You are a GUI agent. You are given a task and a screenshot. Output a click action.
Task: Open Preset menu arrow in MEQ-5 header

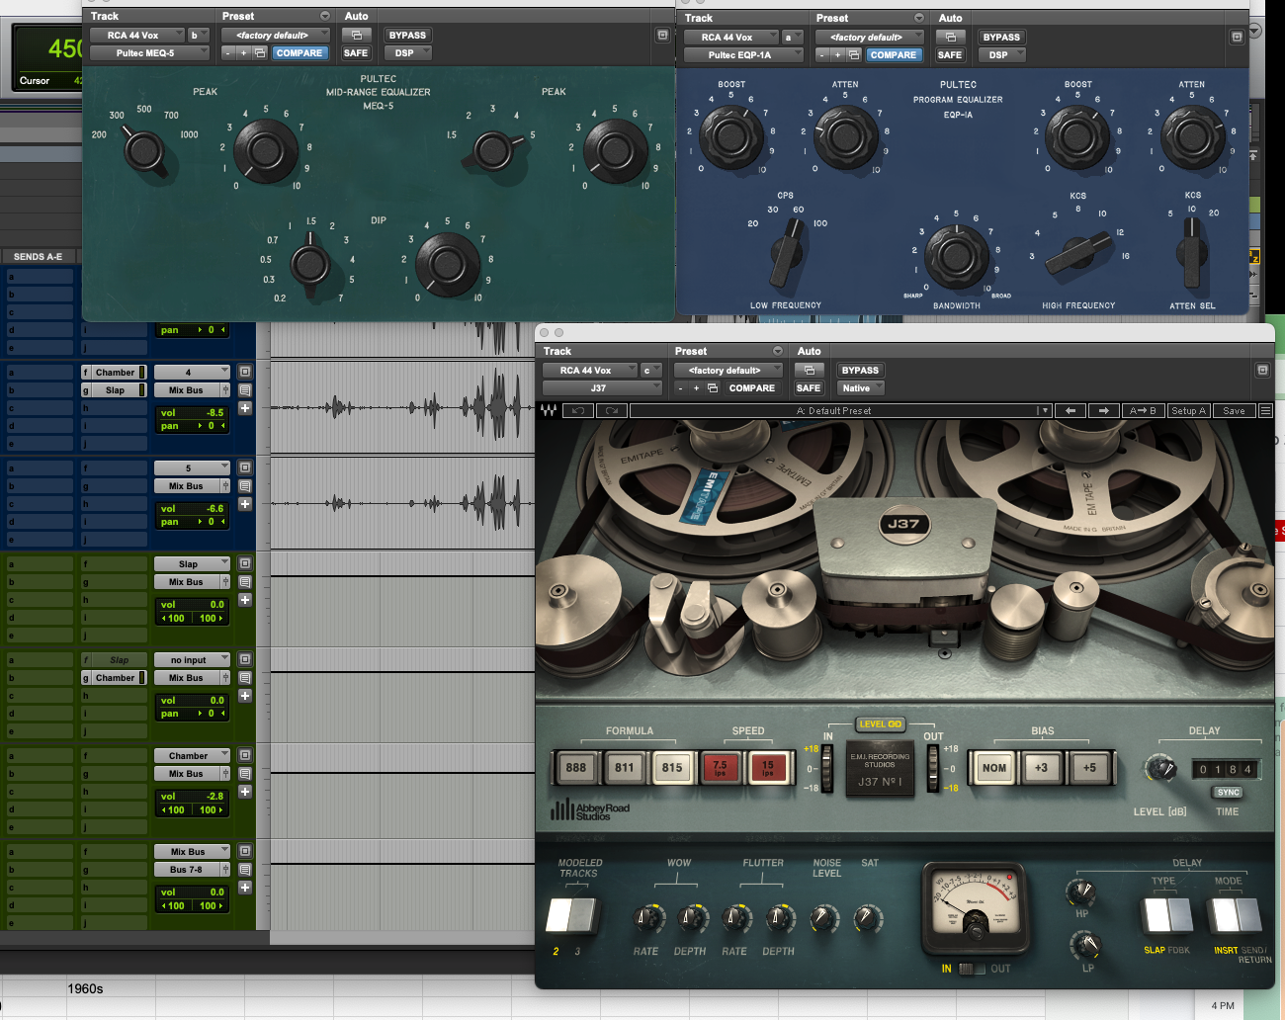[x=324, y=16]
